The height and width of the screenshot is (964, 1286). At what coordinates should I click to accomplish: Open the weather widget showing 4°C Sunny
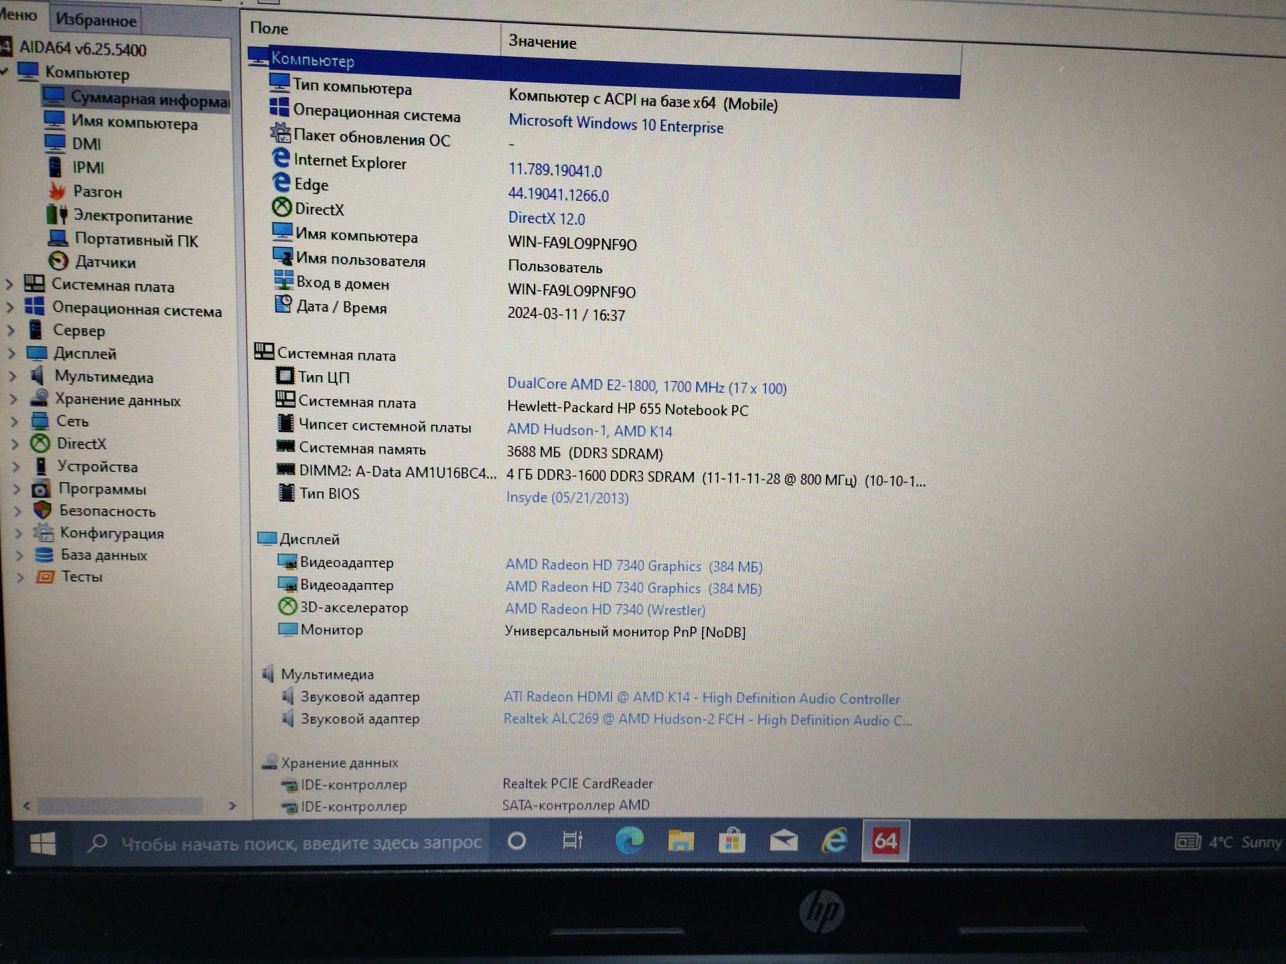point(1228,842)
